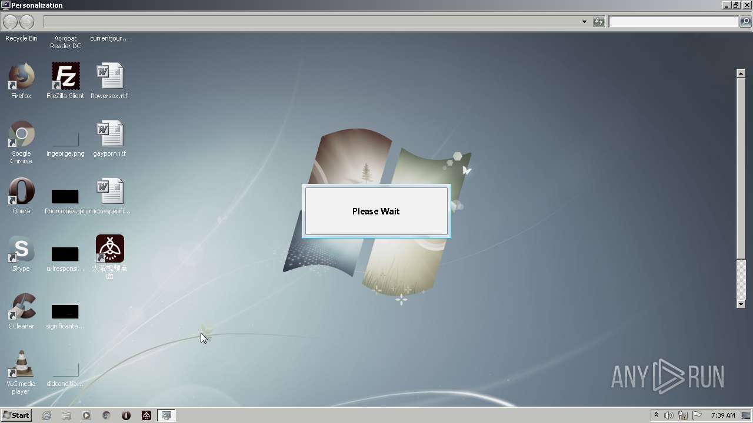The width and height of the screenshot is (753, 423).
Task: Click the firefly app taskbar icon
Action: [146, 415]
